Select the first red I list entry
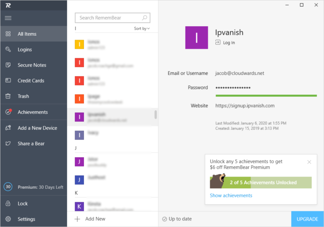This screenshot has height=227, width=324. click(x=113, y=62)
